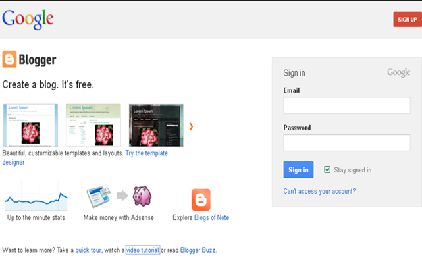Show next templates with orange chevron
The width and height of the screenshot is (422, 264).
pyautogui.click(x=191, y=126)
